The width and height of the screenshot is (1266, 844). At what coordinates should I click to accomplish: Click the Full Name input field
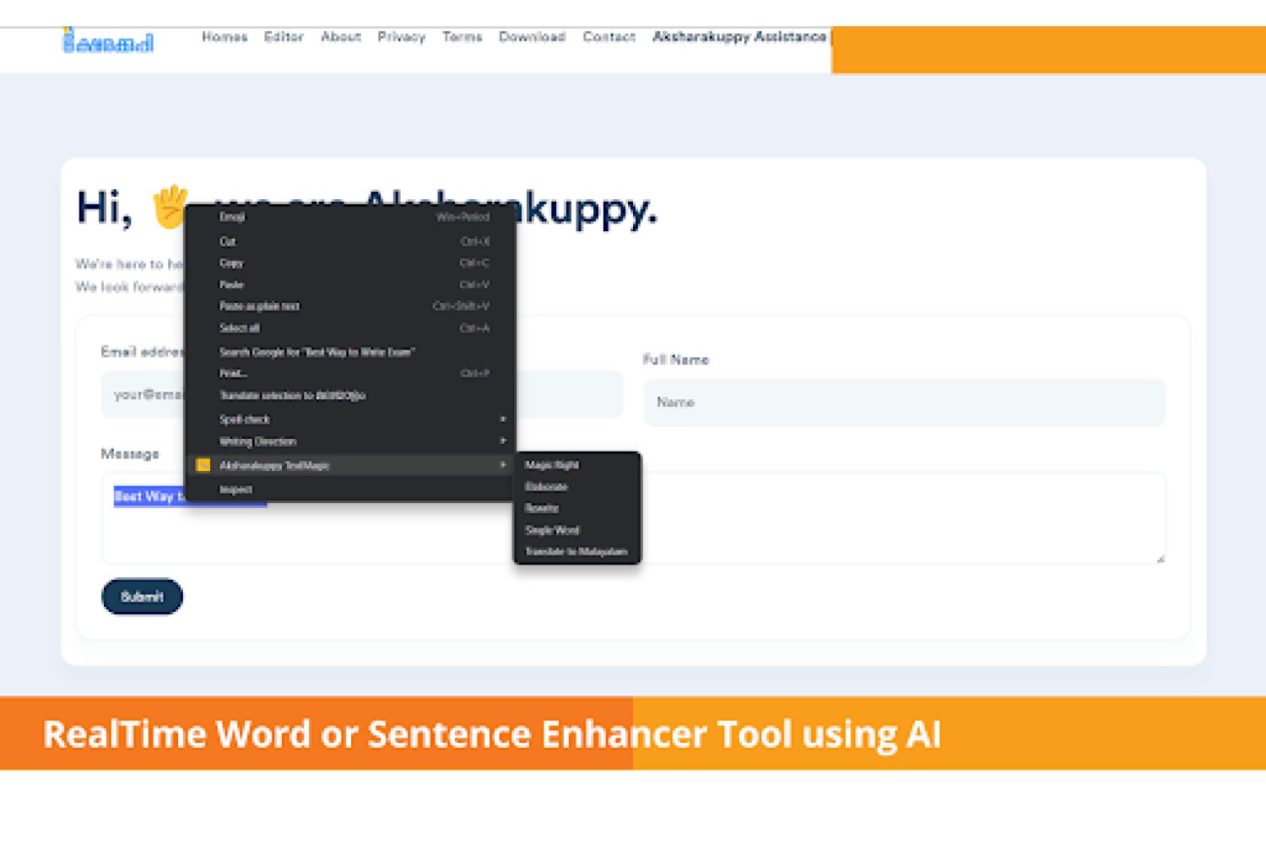(x=904, y=403)
